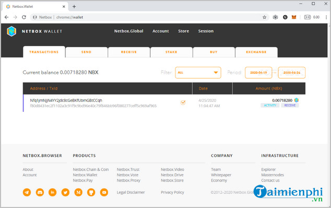
Task: Close the Netbox.Wallet browser tab
Action: point(64,7)
